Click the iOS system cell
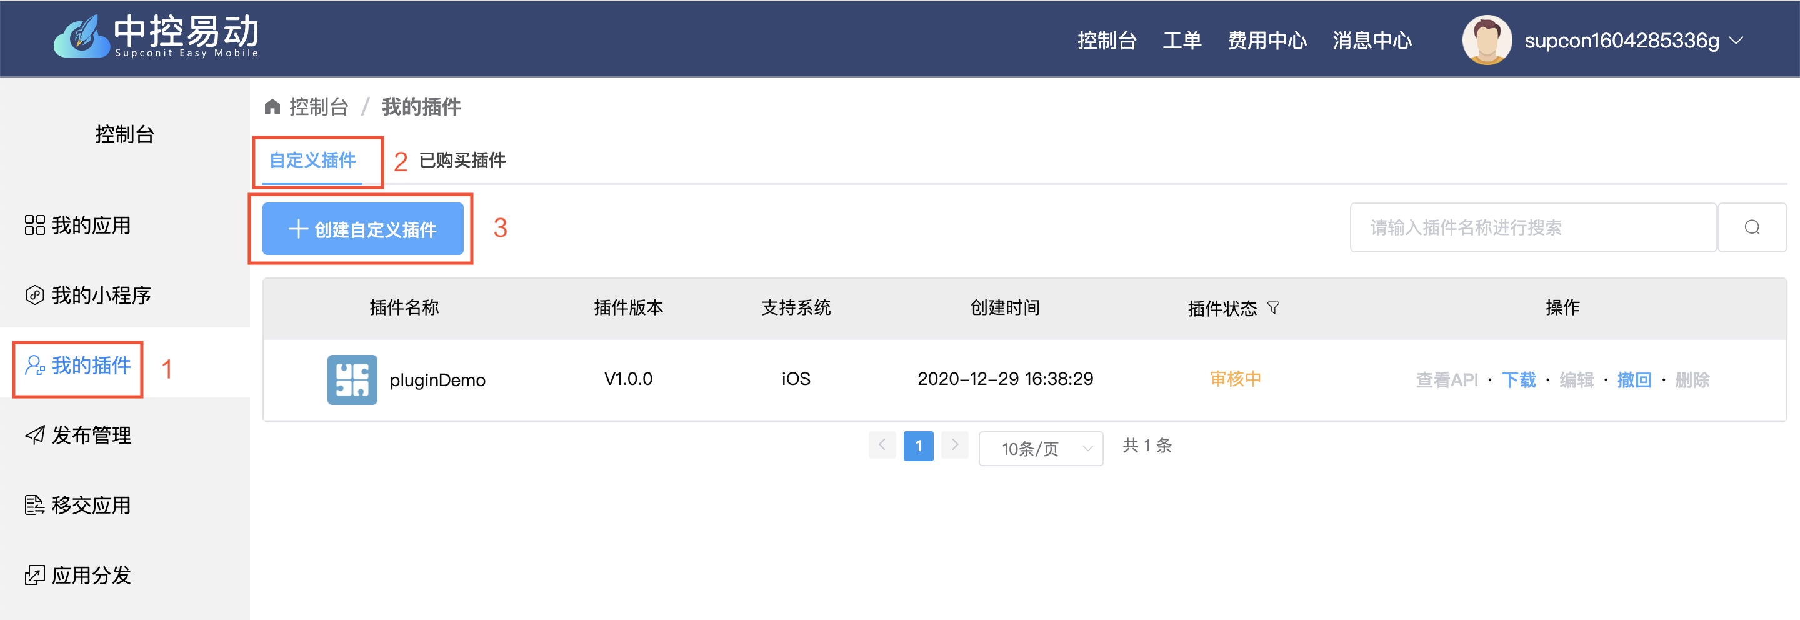1800x620 pixels. [x=796, y=379]
